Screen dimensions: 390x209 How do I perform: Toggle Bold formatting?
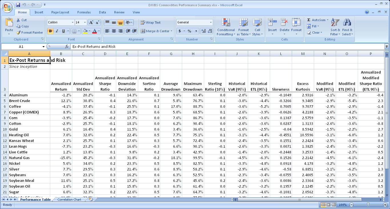(51, 31)
